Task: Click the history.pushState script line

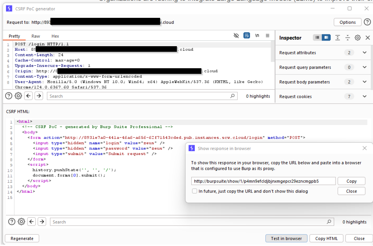Action: coord(74,170)
